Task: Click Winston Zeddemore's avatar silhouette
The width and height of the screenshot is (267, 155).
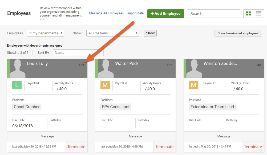Action: click(194, 68)
